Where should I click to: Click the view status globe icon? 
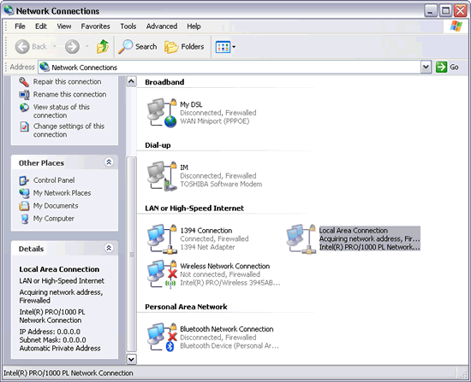(24, 108)
